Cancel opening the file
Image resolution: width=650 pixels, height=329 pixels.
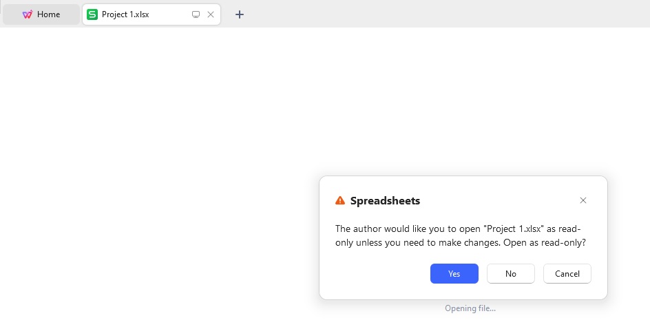(567, 273)
